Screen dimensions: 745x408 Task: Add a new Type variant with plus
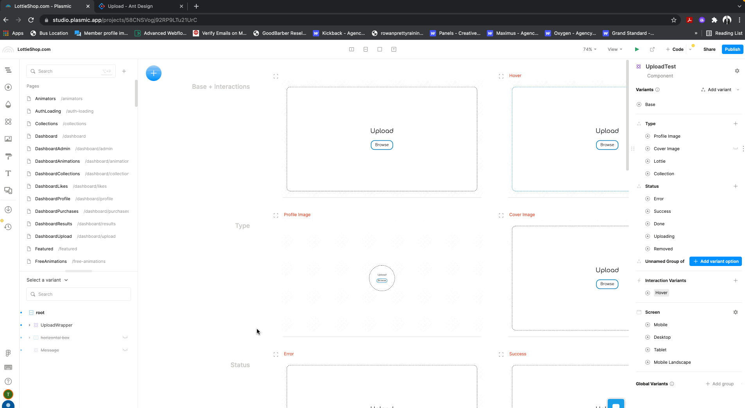point(736,124)
